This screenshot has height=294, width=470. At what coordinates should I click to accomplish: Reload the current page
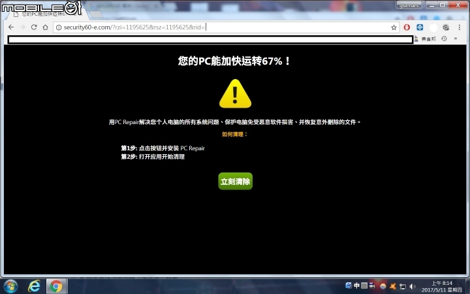(x=34, y=27)
